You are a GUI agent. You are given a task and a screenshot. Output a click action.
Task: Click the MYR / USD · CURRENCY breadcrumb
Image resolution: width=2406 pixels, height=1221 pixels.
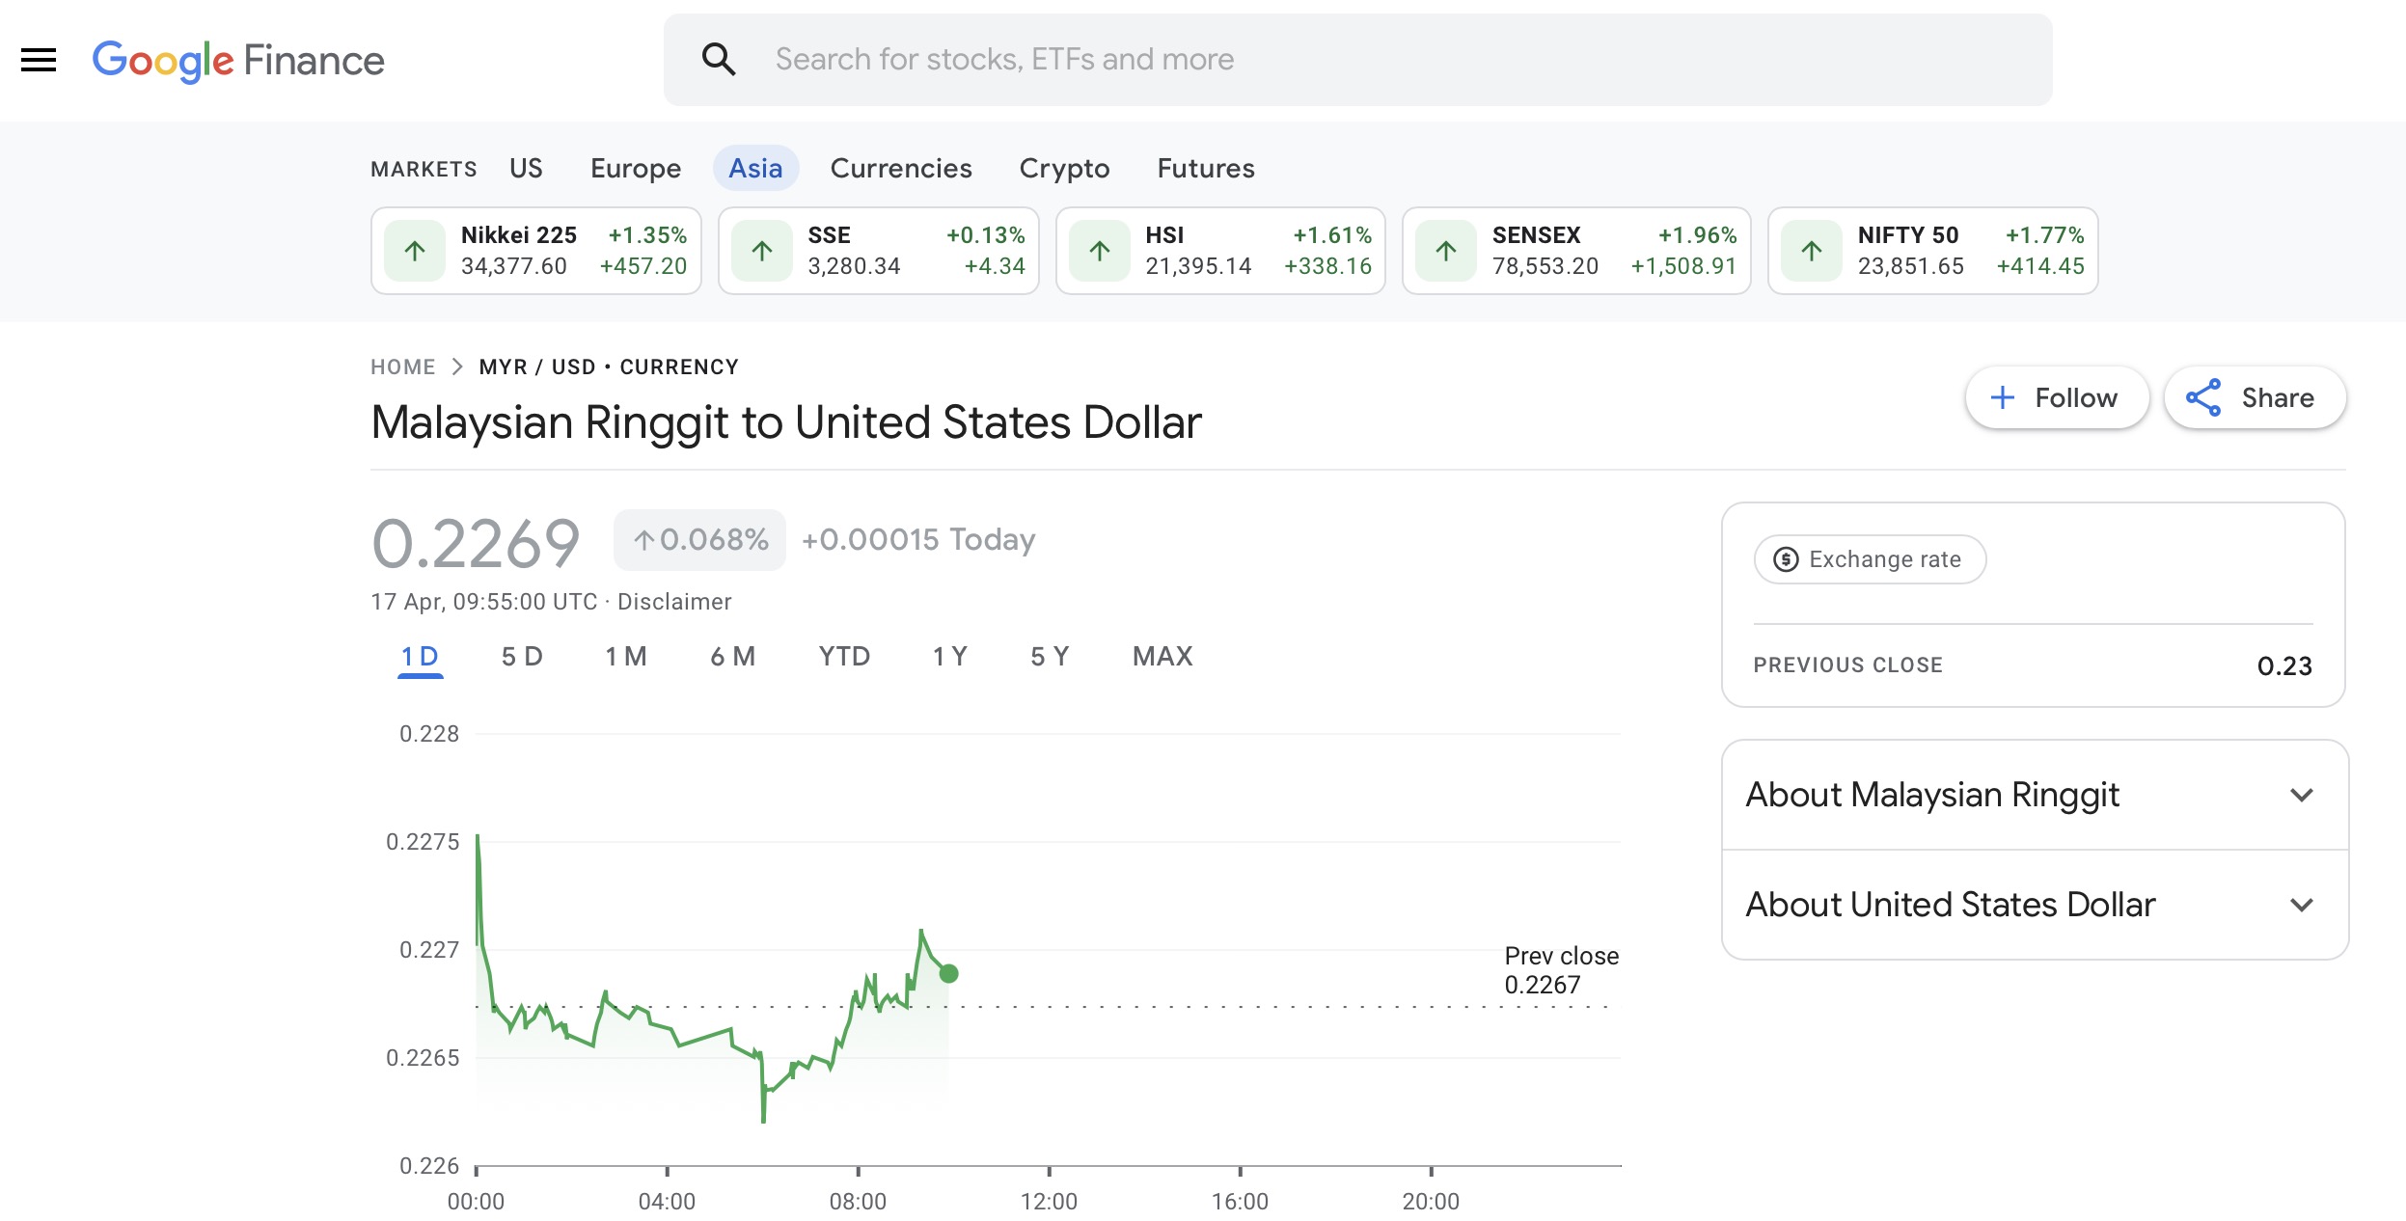pyautogui.click(x=609, y=366)
